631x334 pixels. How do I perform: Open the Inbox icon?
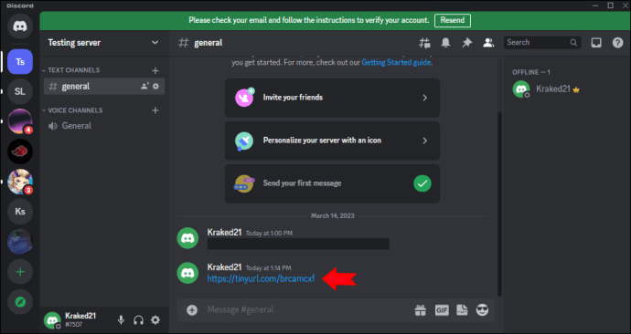click(x=596, y=43)
